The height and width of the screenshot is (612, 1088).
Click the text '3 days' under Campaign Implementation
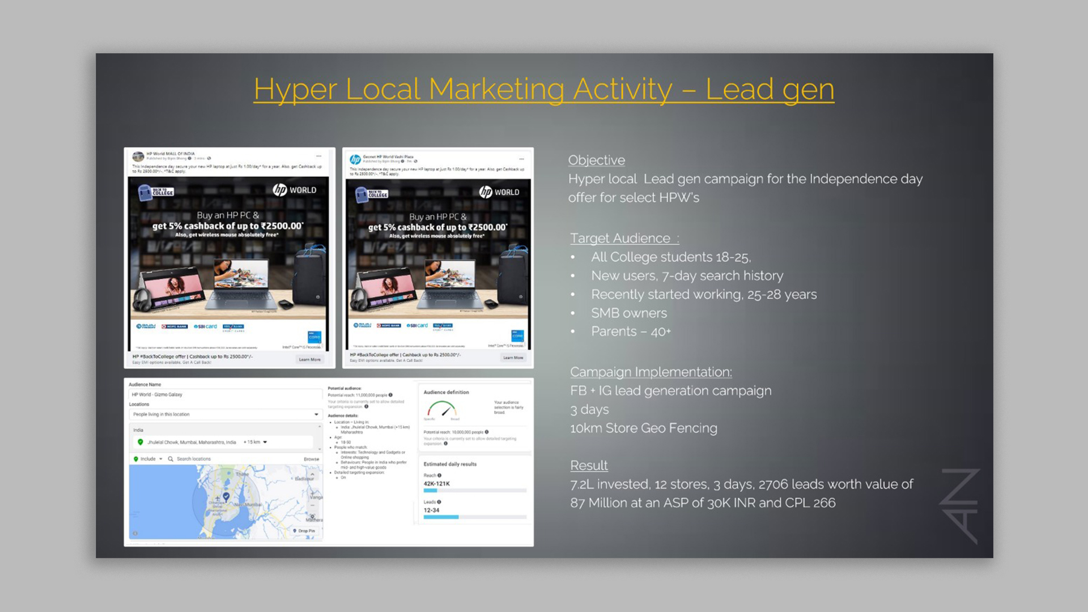[x=589, y=410]
